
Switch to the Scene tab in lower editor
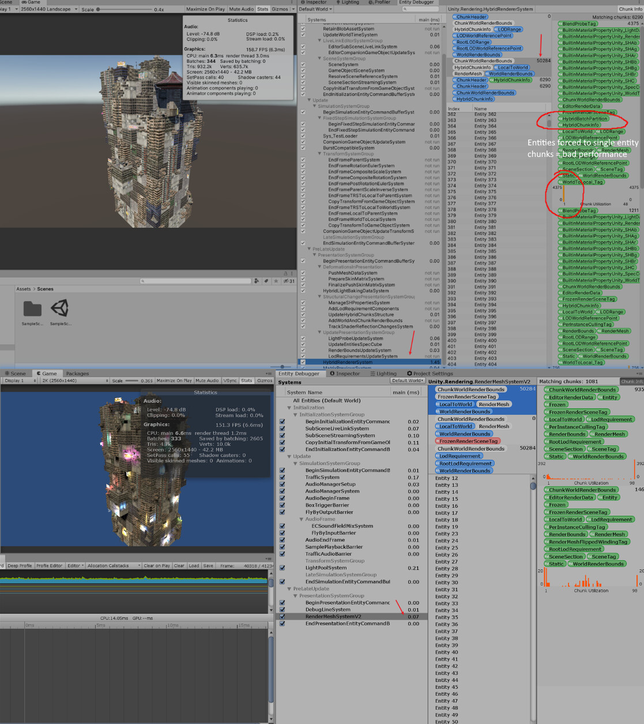(x=16, y=374)
